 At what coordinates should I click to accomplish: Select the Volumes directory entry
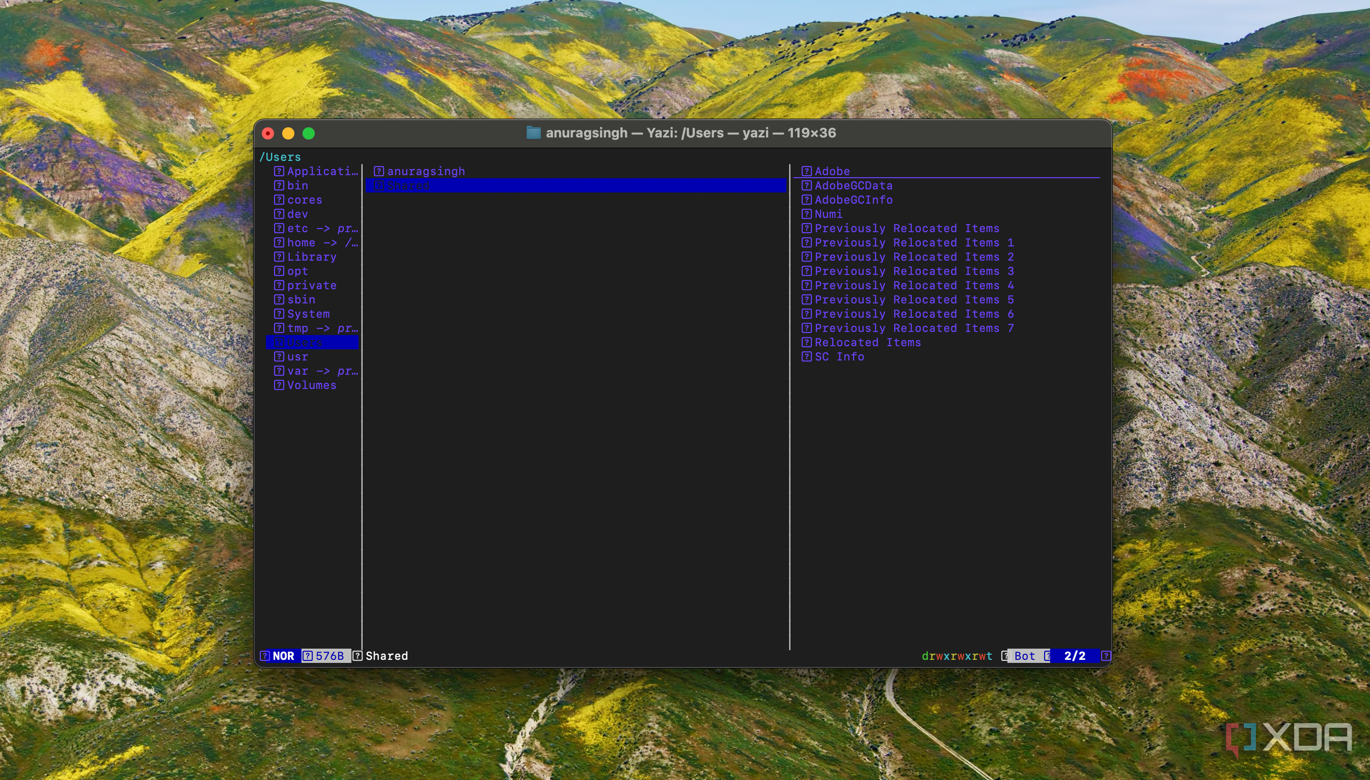pyautogui.click(x=305, y=386)
